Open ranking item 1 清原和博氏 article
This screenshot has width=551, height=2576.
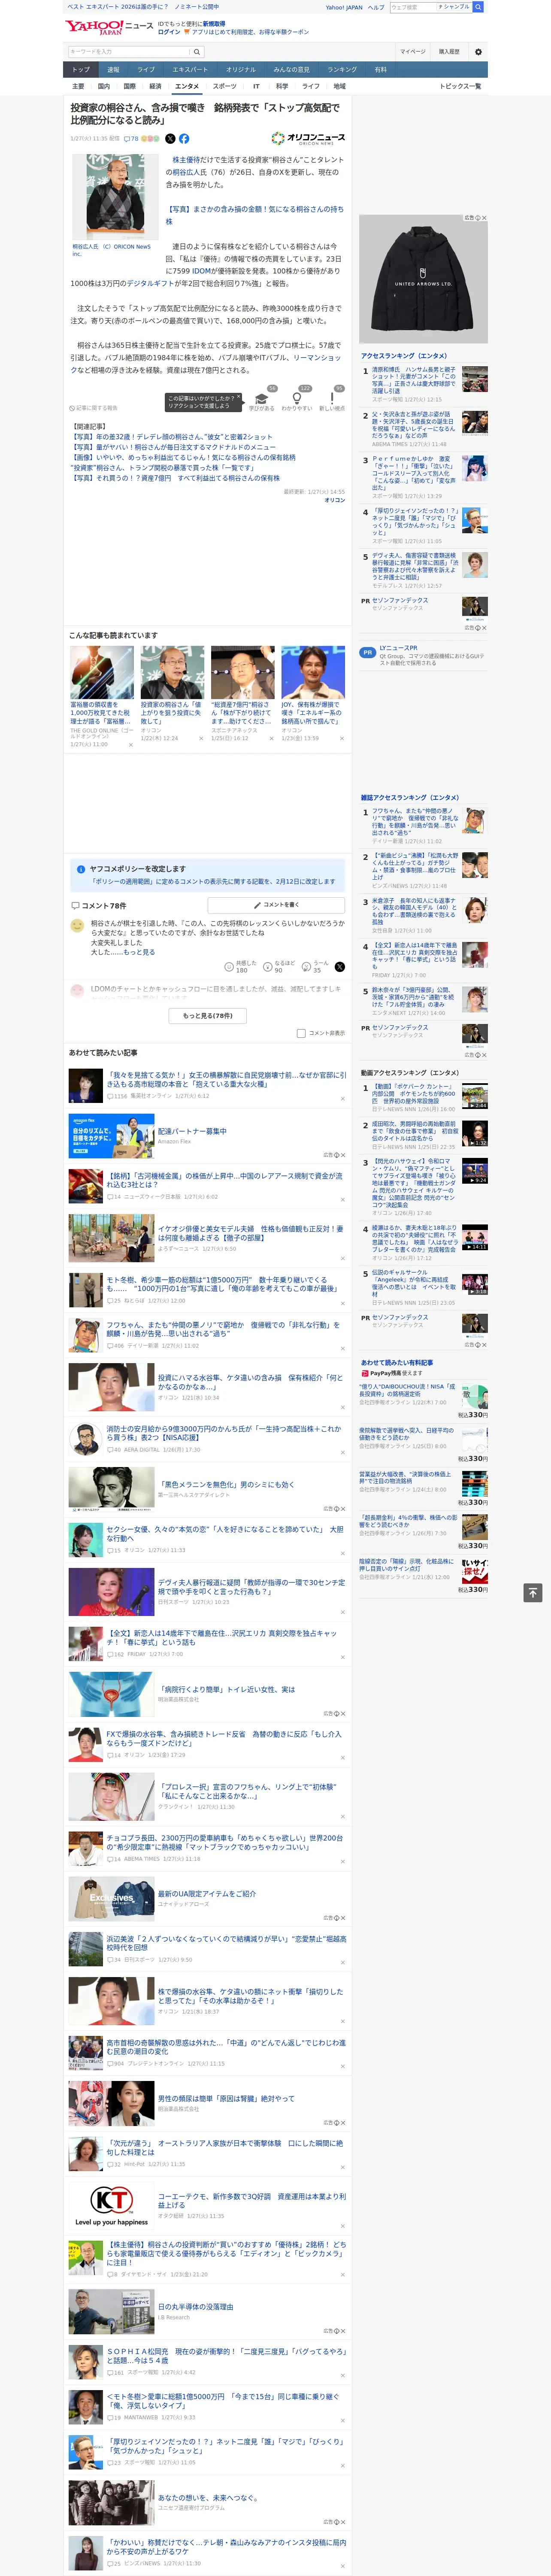pos(414,380)
